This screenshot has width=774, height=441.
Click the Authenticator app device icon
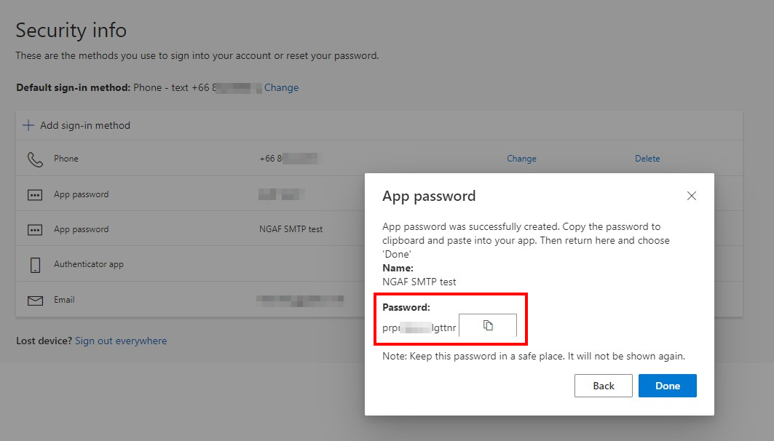tap(35, 265)
